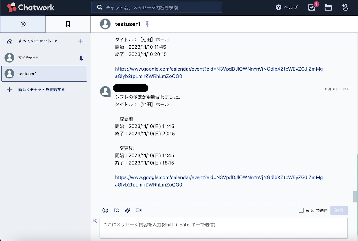Open the help question-mark icon
This screenshot has width=358, height=241.
tap(278, 8)
